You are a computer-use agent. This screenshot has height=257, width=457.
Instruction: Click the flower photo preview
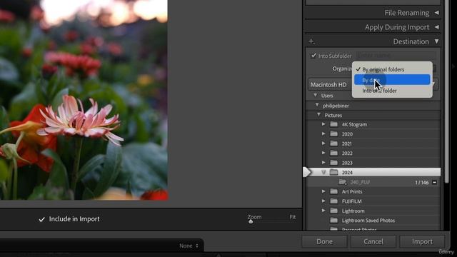click(x=84, y=100)
